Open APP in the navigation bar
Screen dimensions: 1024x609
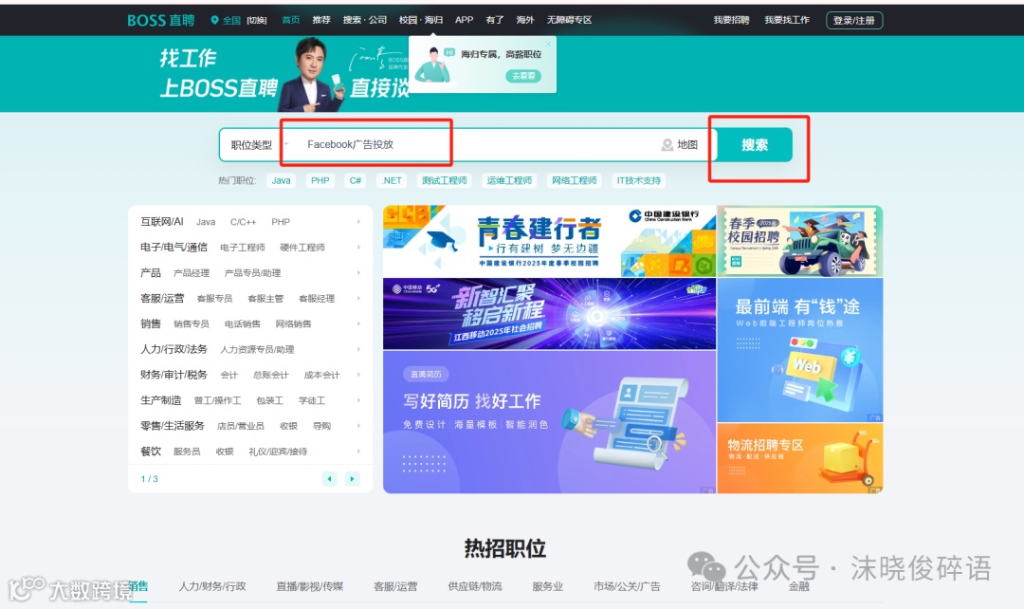click(465, 20)
